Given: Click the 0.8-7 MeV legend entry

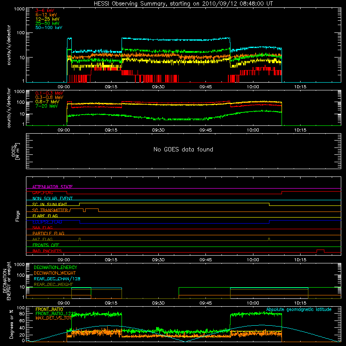Looking at the screenshot, I should [47, 102].
